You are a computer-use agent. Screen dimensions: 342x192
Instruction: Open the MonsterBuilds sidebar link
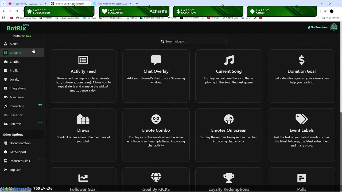tap(22, 161)
